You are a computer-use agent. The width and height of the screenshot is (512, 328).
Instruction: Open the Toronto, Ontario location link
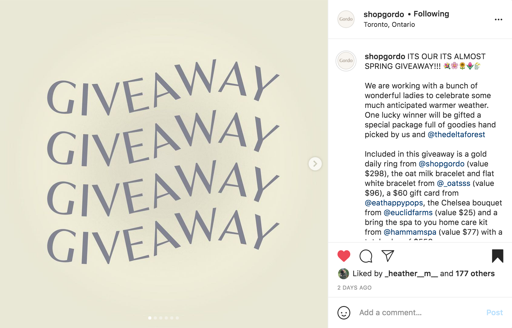click(389, 25)
